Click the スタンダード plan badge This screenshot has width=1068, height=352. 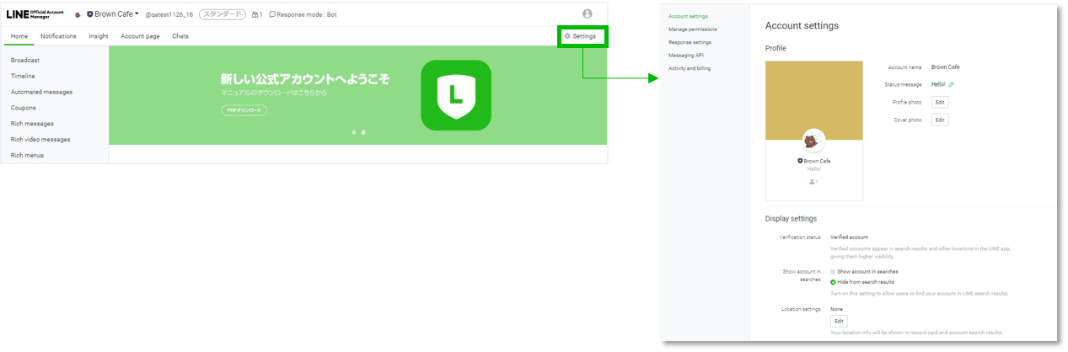pyautogui.click(x=223, y=14)
